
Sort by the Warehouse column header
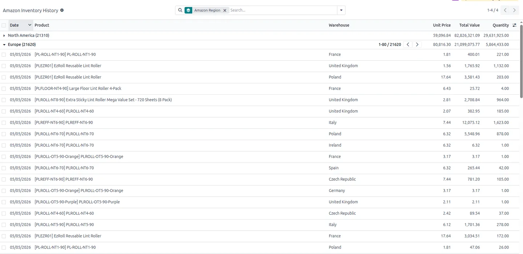point(339,25)
